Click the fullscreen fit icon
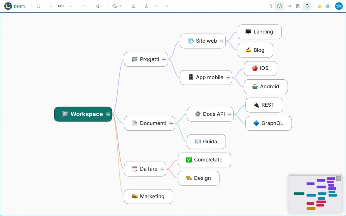Image resolution: width=346 pixels, height=216 pixels. coord(38,6)
